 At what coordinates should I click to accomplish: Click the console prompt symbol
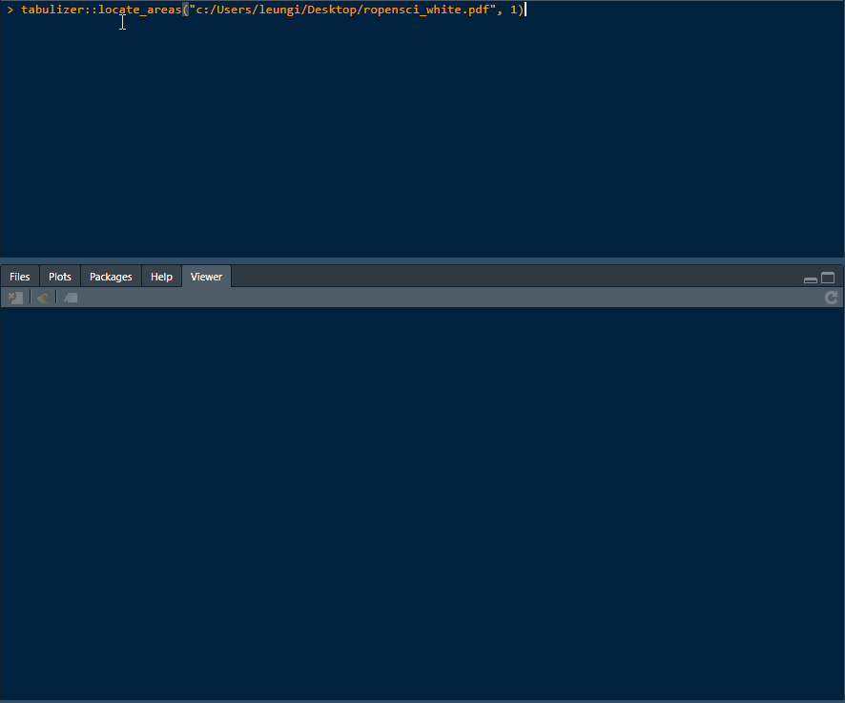pos(10,10)
